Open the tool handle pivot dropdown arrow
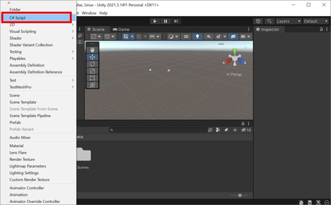The width and height of the screenshot is (331, 205). 99,36
